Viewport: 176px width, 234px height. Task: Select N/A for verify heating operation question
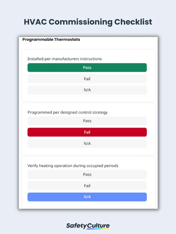(87, 197)
